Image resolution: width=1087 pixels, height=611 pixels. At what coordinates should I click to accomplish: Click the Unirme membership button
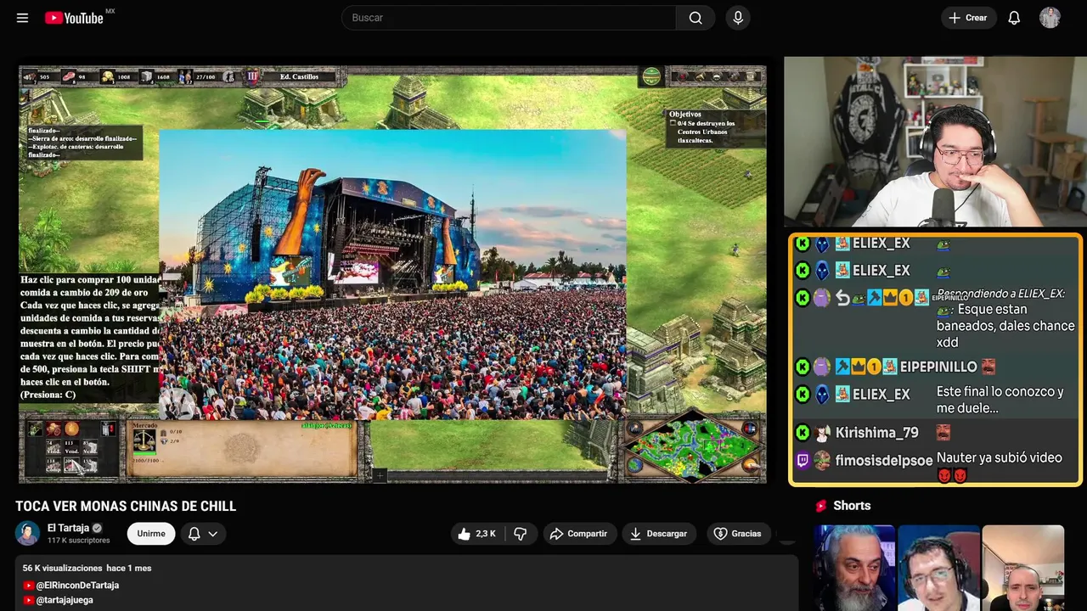tap(151, 533)
